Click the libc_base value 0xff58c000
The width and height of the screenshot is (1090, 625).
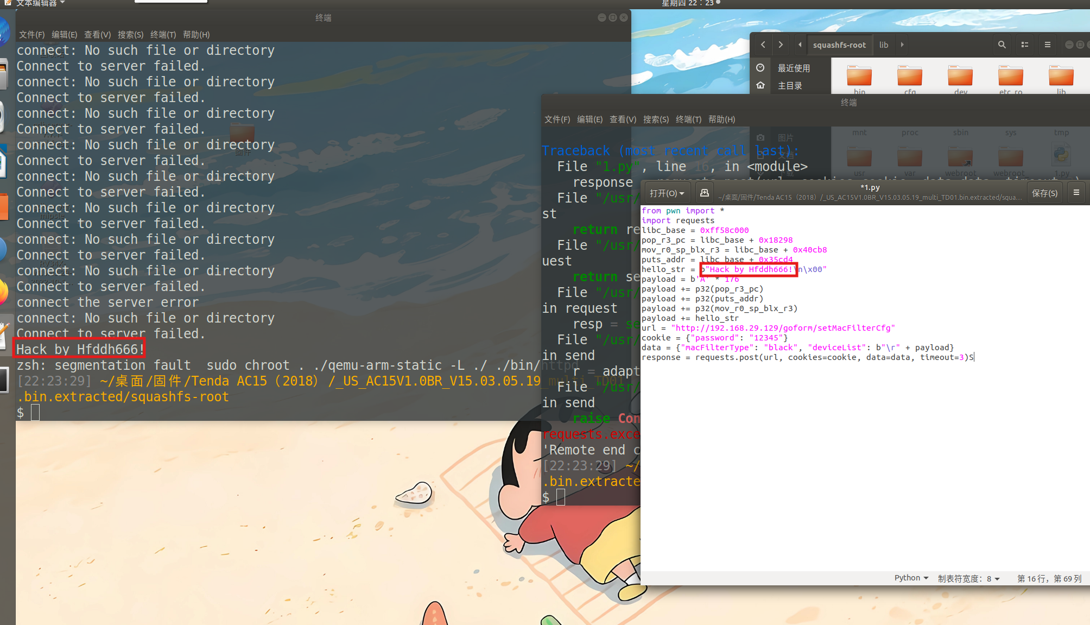click(724, 230)
